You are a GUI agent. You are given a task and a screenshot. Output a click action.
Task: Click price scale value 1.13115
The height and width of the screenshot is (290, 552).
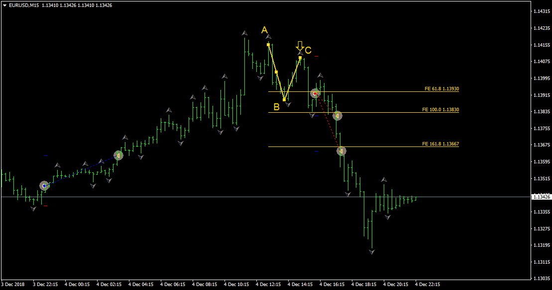542,262
